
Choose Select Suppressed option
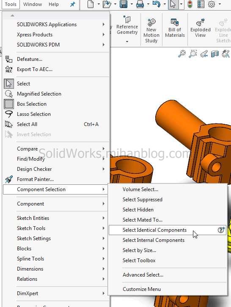(x=168, y=200)
